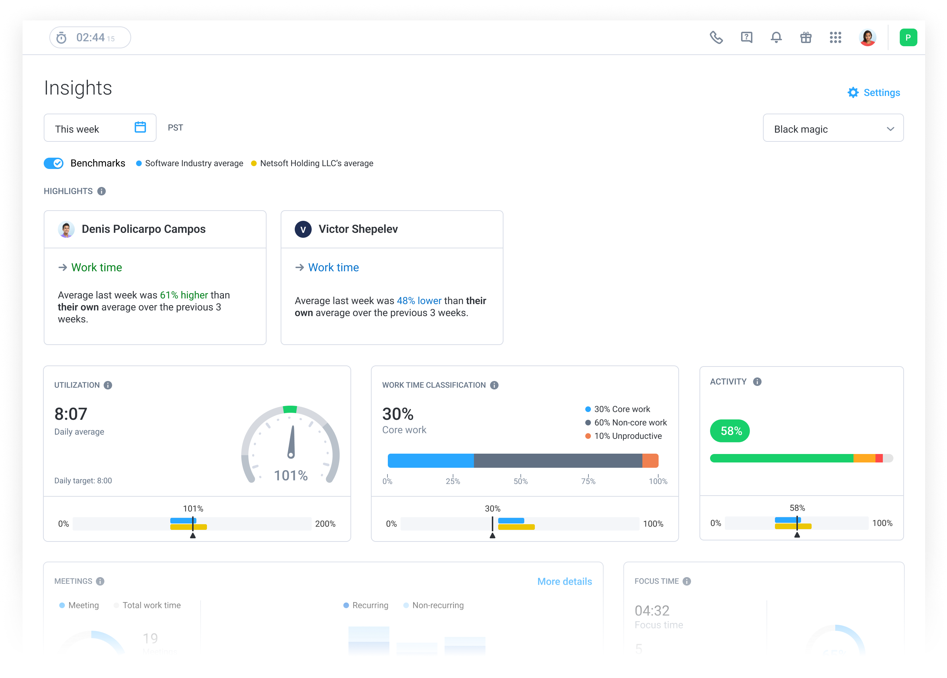Expand the Black magic team dropdown
The height and width of the screenshot is (678, 947).
833,129
